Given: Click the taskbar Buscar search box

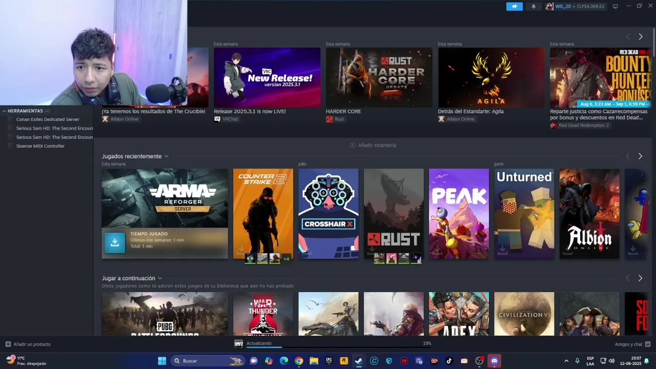Looking at the screenshot, I should (x=208, y=361).
